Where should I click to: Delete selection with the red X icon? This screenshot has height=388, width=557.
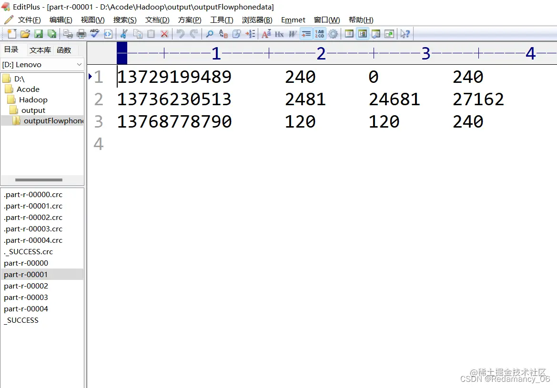164,34
